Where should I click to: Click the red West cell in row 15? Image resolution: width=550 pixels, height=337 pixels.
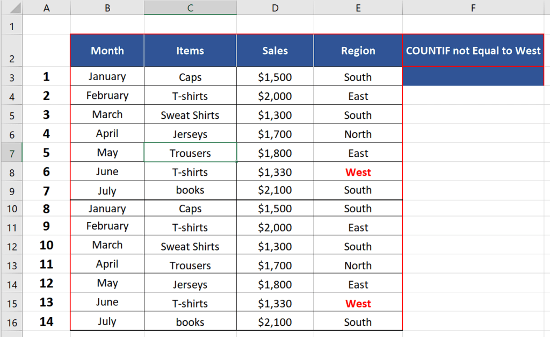[358, 303]
